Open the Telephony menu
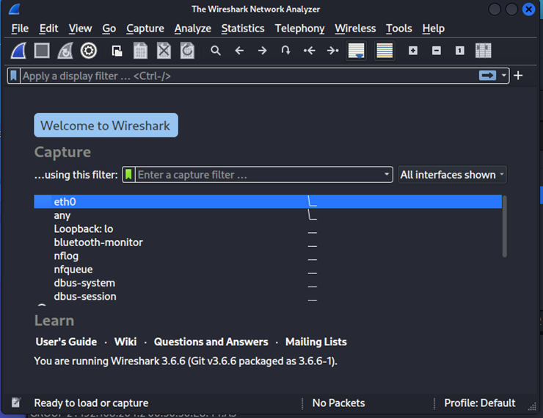The image size is (543, 418). click(x=299, y=28)
